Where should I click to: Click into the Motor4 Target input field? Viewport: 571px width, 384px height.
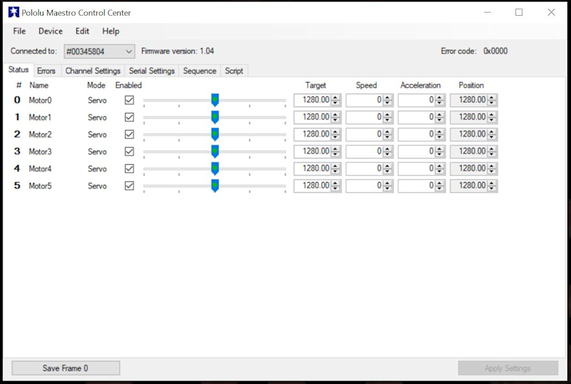(312, 168)
